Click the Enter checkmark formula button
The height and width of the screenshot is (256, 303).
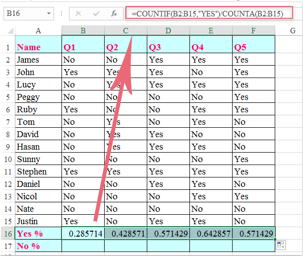click(96, 14)
